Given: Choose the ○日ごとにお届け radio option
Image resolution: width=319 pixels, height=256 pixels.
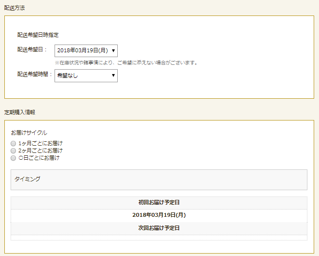Looking at the screenshot, I should click(x=14, y=158).
